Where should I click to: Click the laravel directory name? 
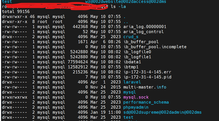[132, 82]
